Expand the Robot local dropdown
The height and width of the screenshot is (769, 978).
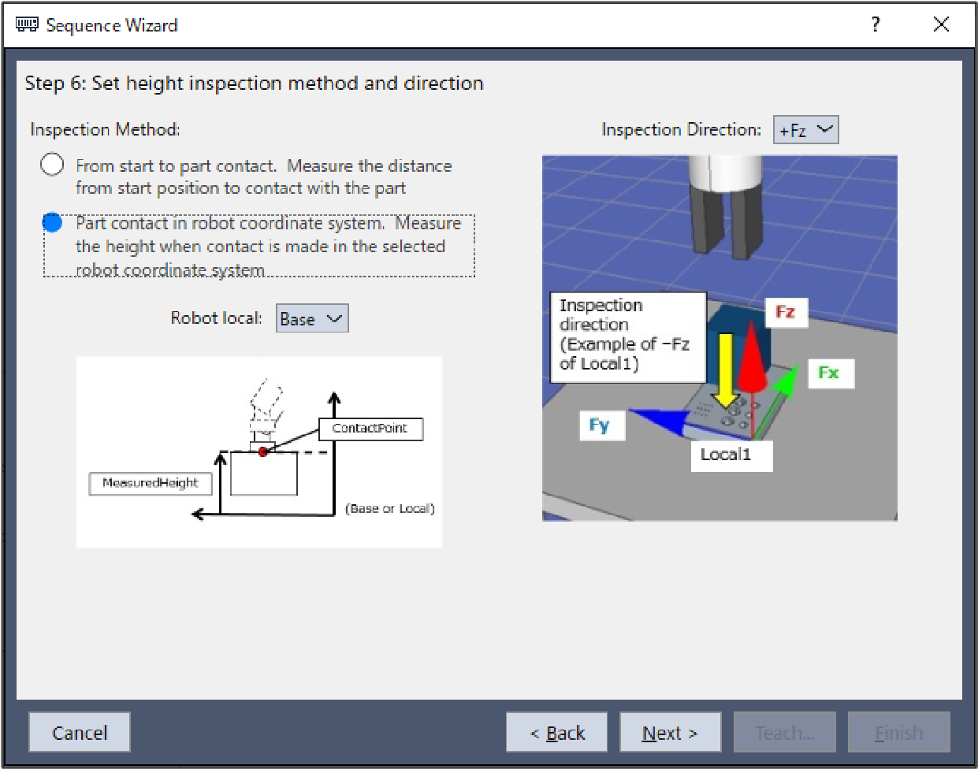click(x=312, y=318)
